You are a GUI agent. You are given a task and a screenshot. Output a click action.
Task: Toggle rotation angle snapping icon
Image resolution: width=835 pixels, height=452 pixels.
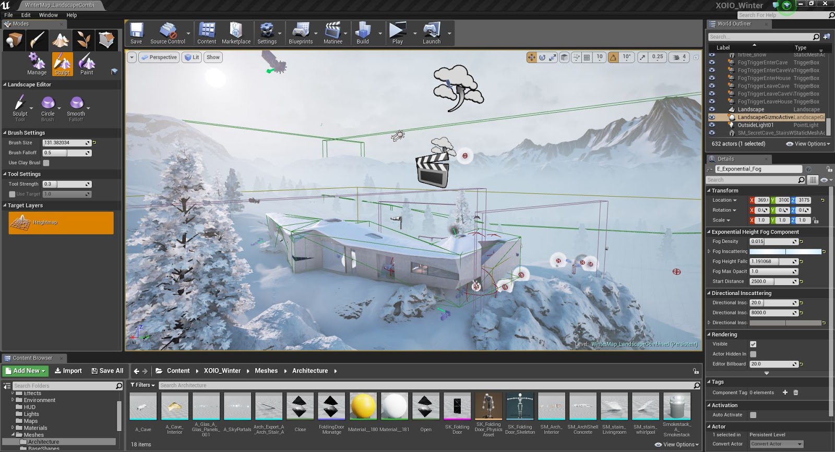pos(613,57)
